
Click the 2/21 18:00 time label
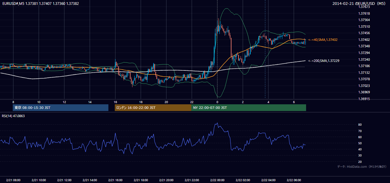[141, 180]
